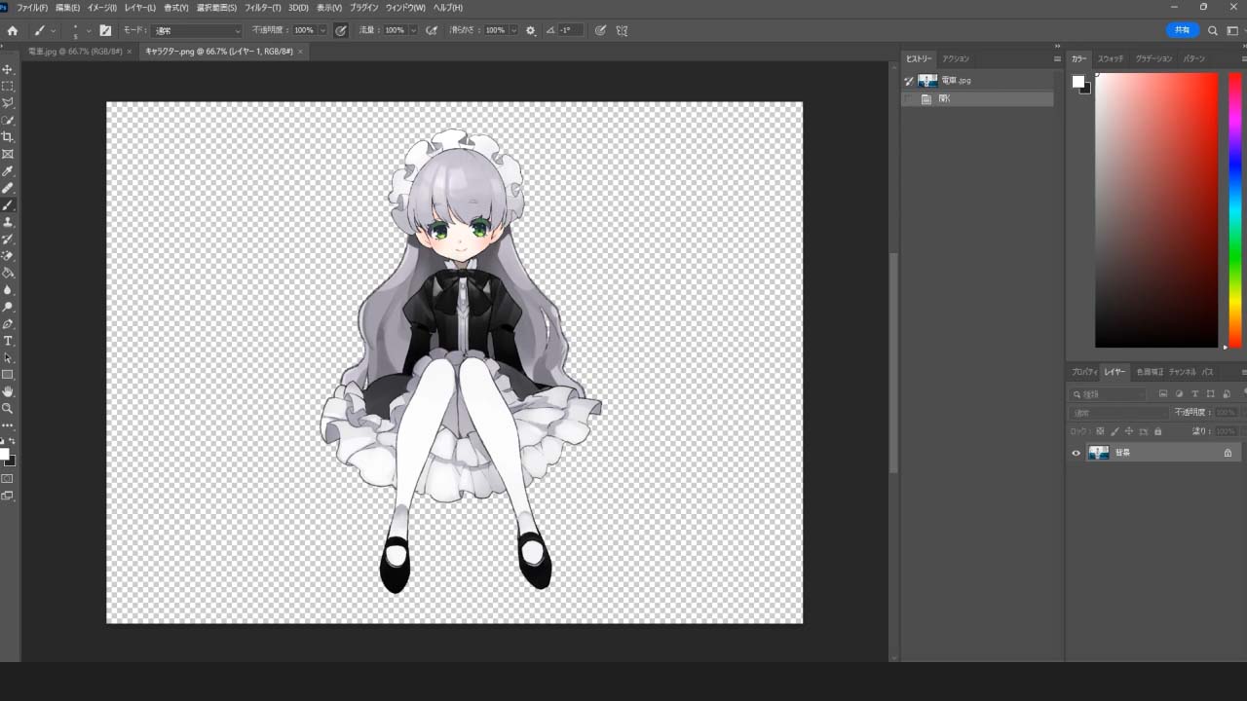
Task: Switch to the チャンネル panel tab
Action: coord(1182,372)
